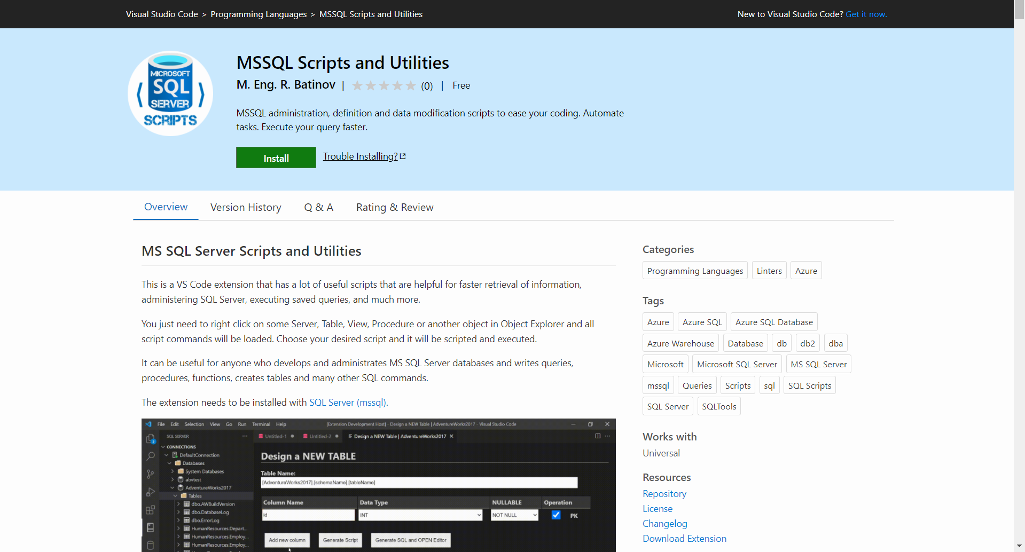The height and width of the screenshot is (552, 1025).
Task: Click the SQLTools tag
Action: click(x=719, y=406)
